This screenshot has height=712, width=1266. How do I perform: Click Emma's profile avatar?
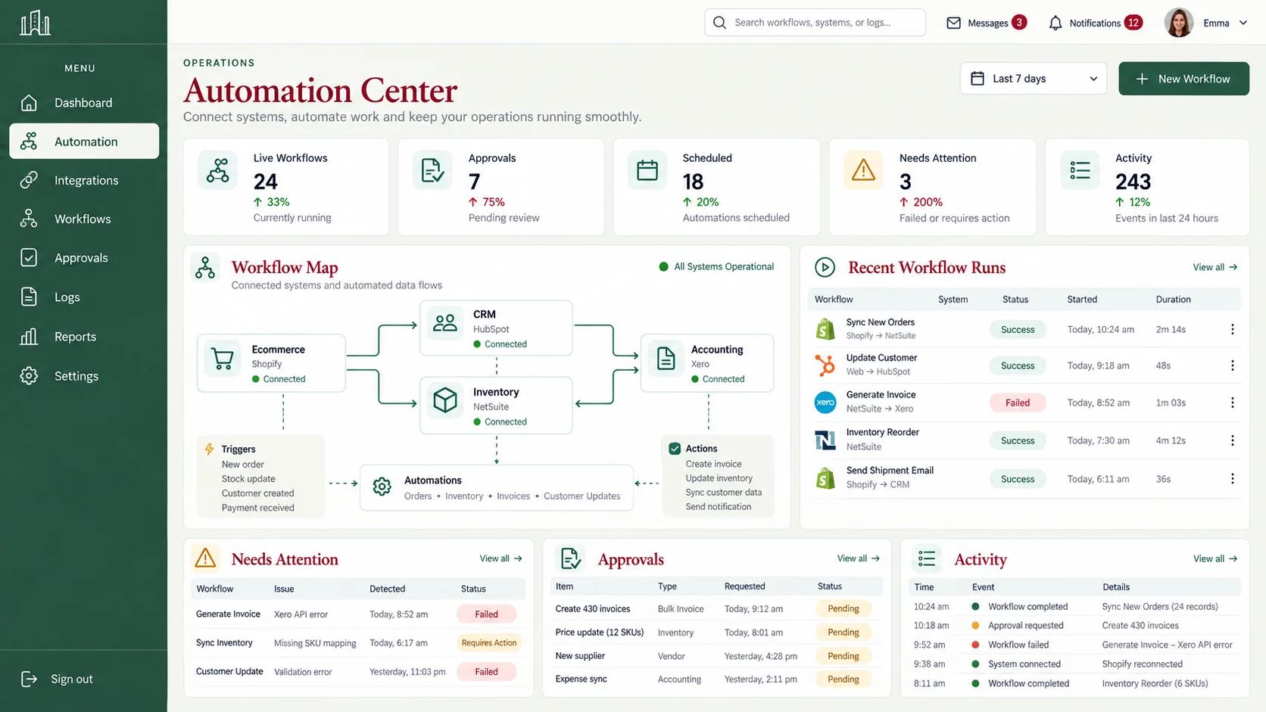coord(1178,23)
